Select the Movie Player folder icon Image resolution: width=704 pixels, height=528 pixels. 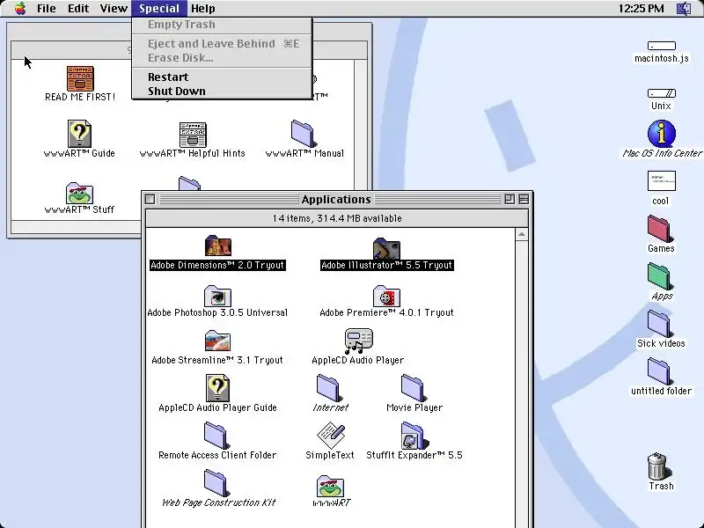click(414, 388)
